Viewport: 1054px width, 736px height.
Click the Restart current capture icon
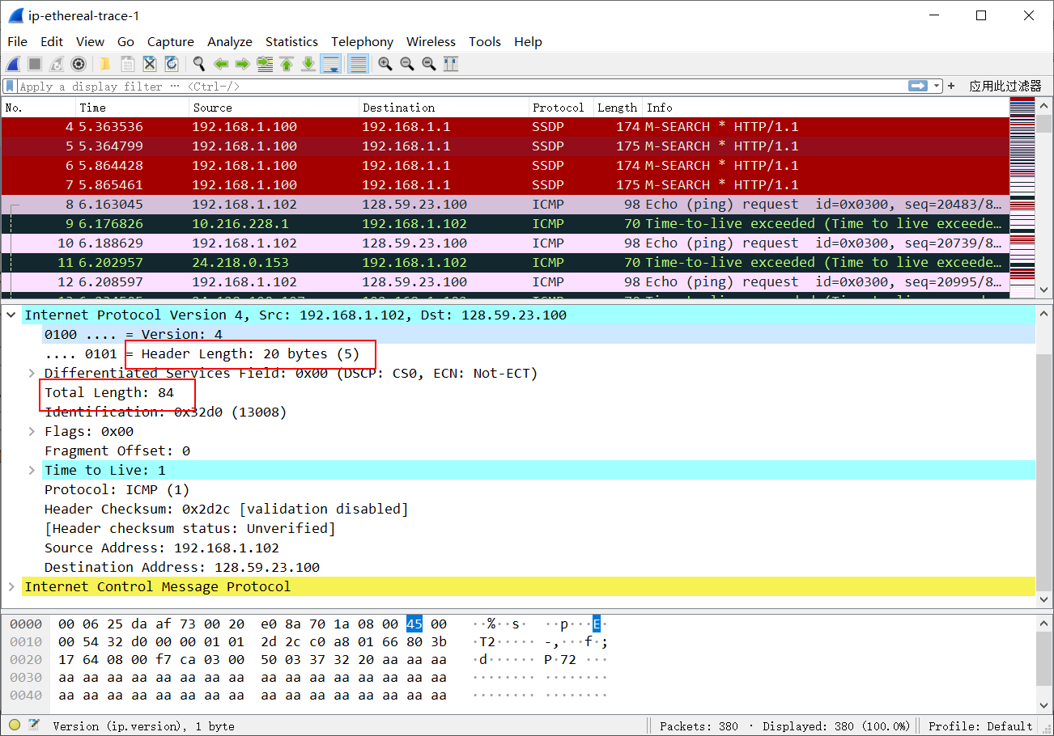[57, 64]
